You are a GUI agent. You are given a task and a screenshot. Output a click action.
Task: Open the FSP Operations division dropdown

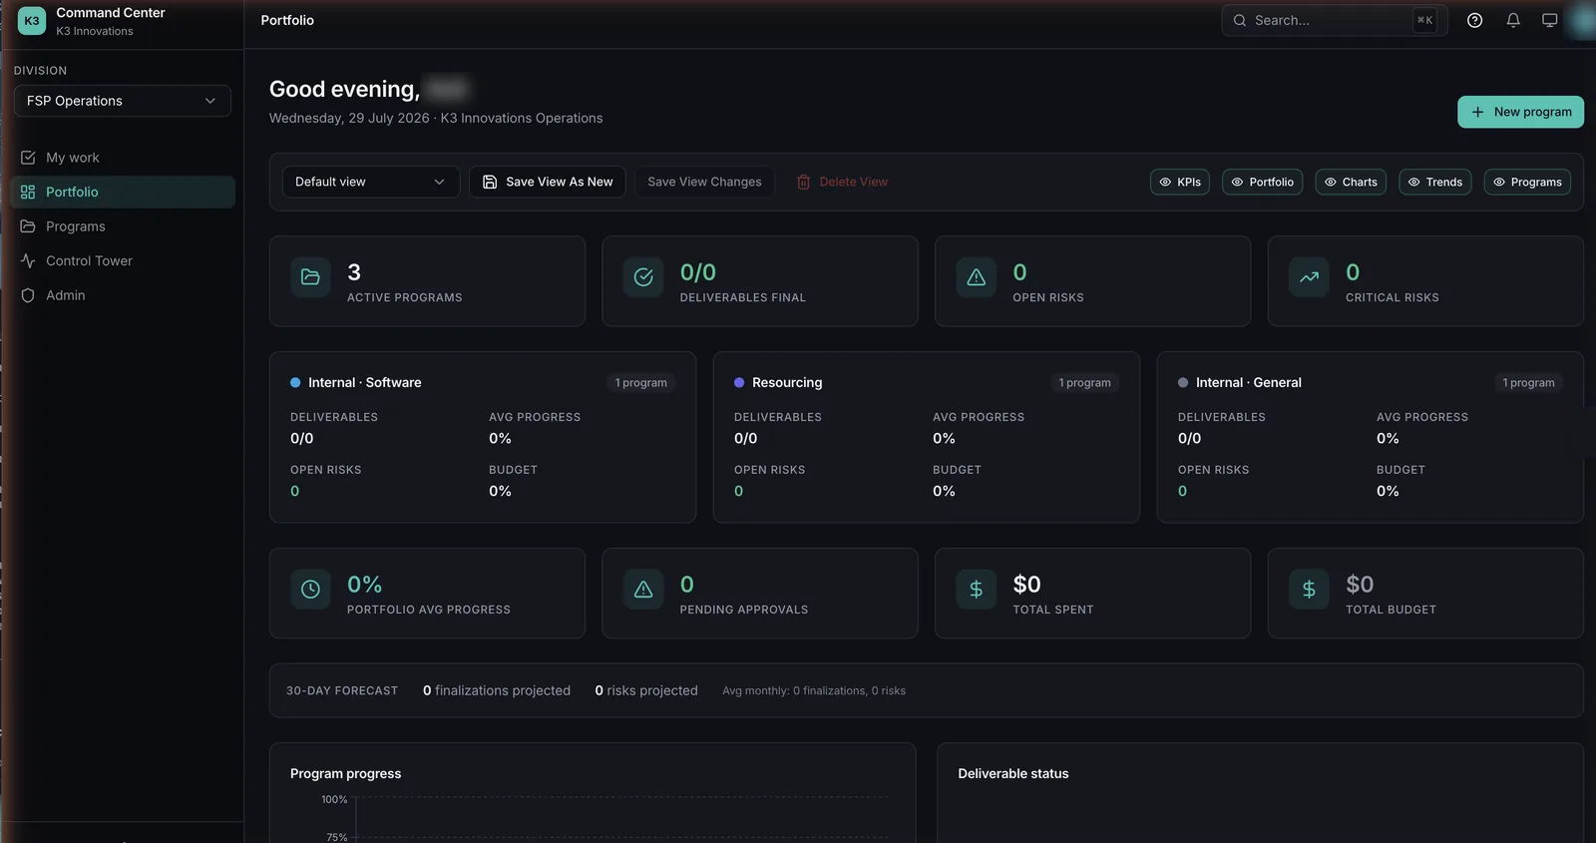[123, 101]
